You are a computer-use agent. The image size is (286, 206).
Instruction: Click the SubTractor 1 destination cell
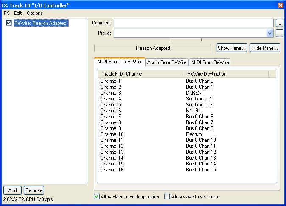pos(199,99)
